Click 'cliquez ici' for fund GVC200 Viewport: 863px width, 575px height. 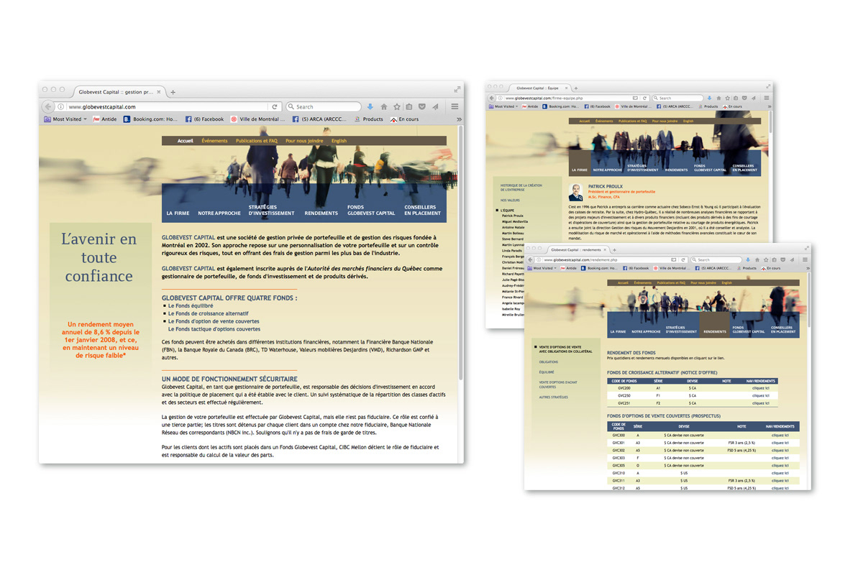(x=761, y=387)
